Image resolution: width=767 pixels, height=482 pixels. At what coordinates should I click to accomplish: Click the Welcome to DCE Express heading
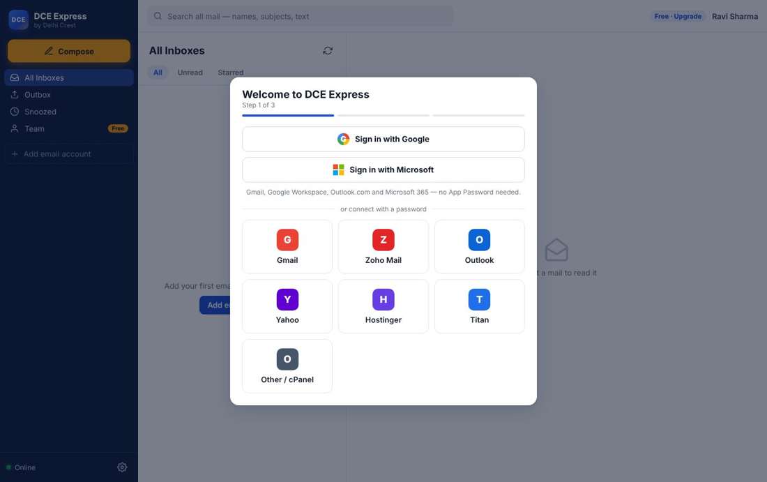[305, 94]
